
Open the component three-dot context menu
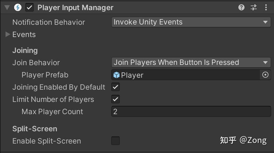266,8
